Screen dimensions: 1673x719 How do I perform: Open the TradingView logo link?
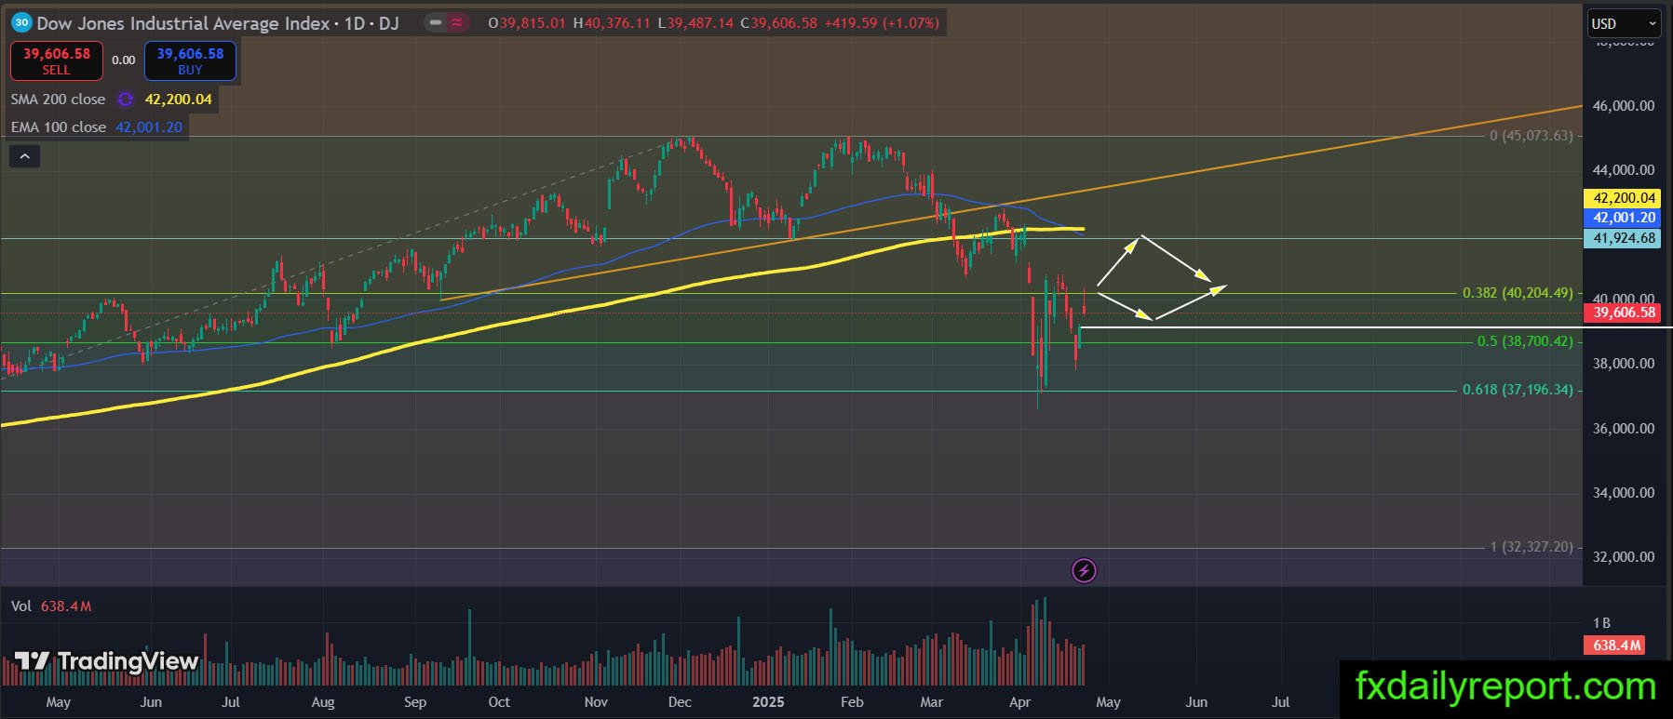[107, 661]
